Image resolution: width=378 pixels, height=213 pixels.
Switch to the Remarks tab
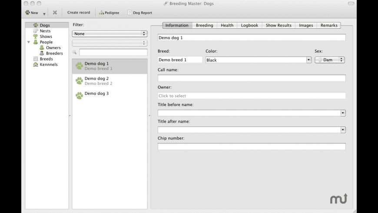(x=329, y=25)
